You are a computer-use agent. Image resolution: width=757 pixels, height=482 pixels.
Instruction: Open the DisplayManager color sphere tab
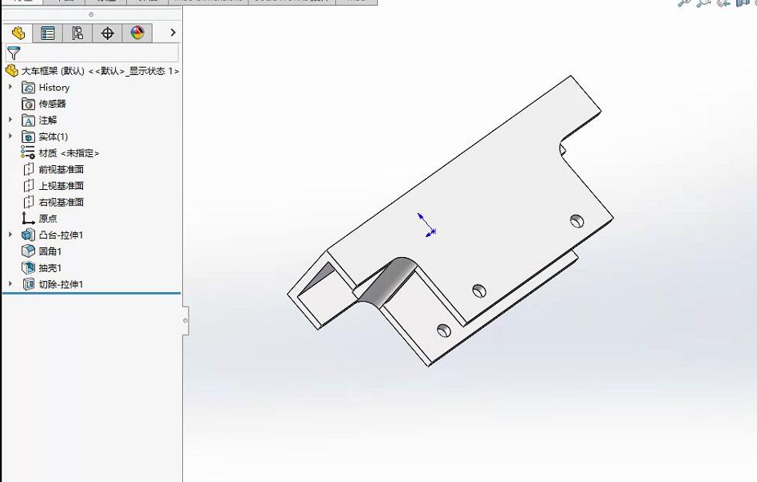click(x=137, y=34)
